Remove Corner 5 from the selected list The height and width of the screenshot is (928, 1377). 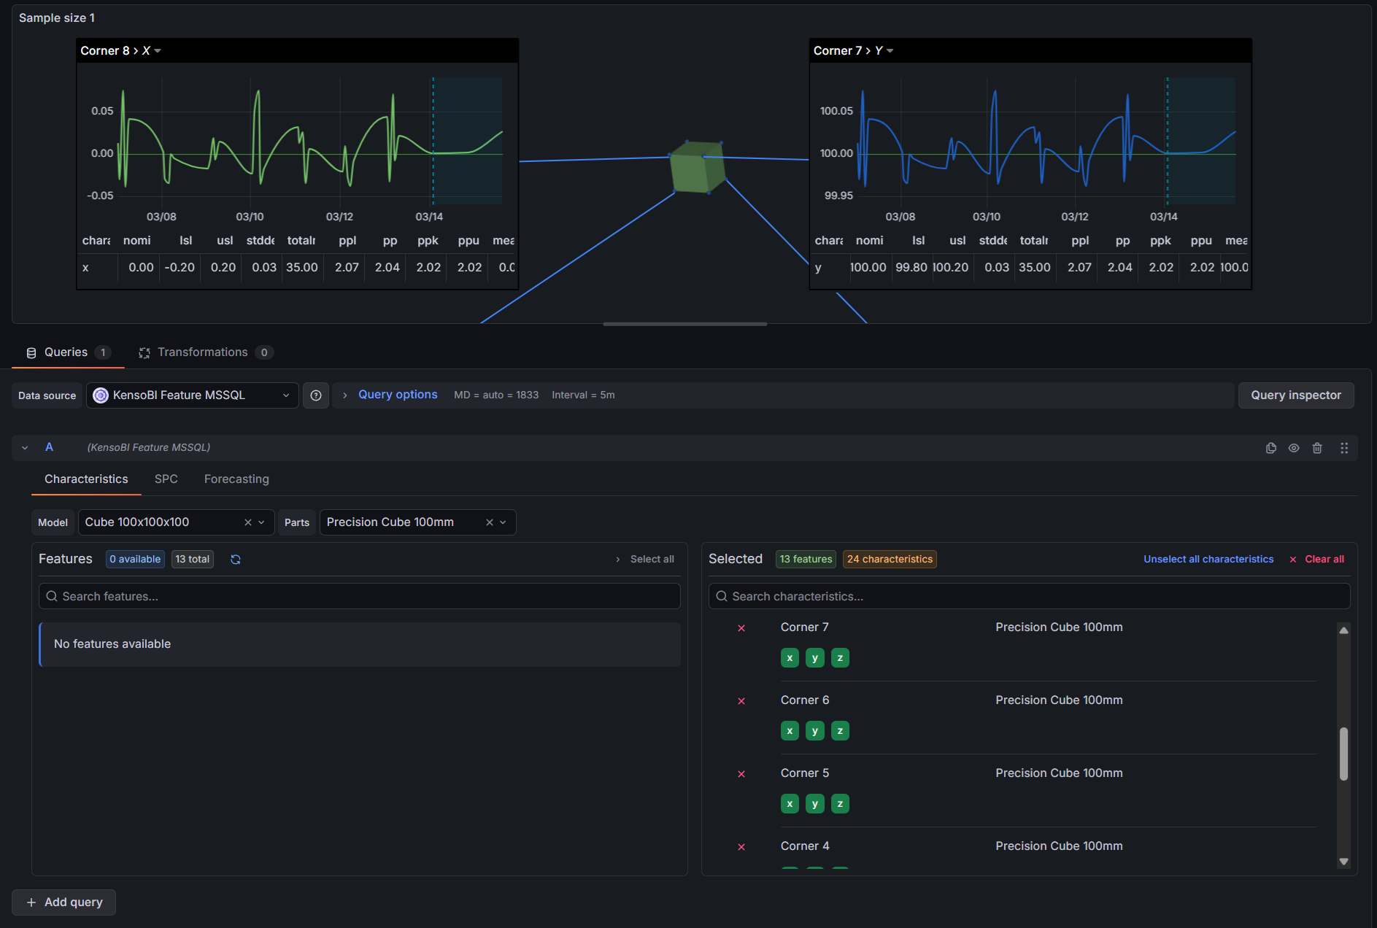point(741,774)
